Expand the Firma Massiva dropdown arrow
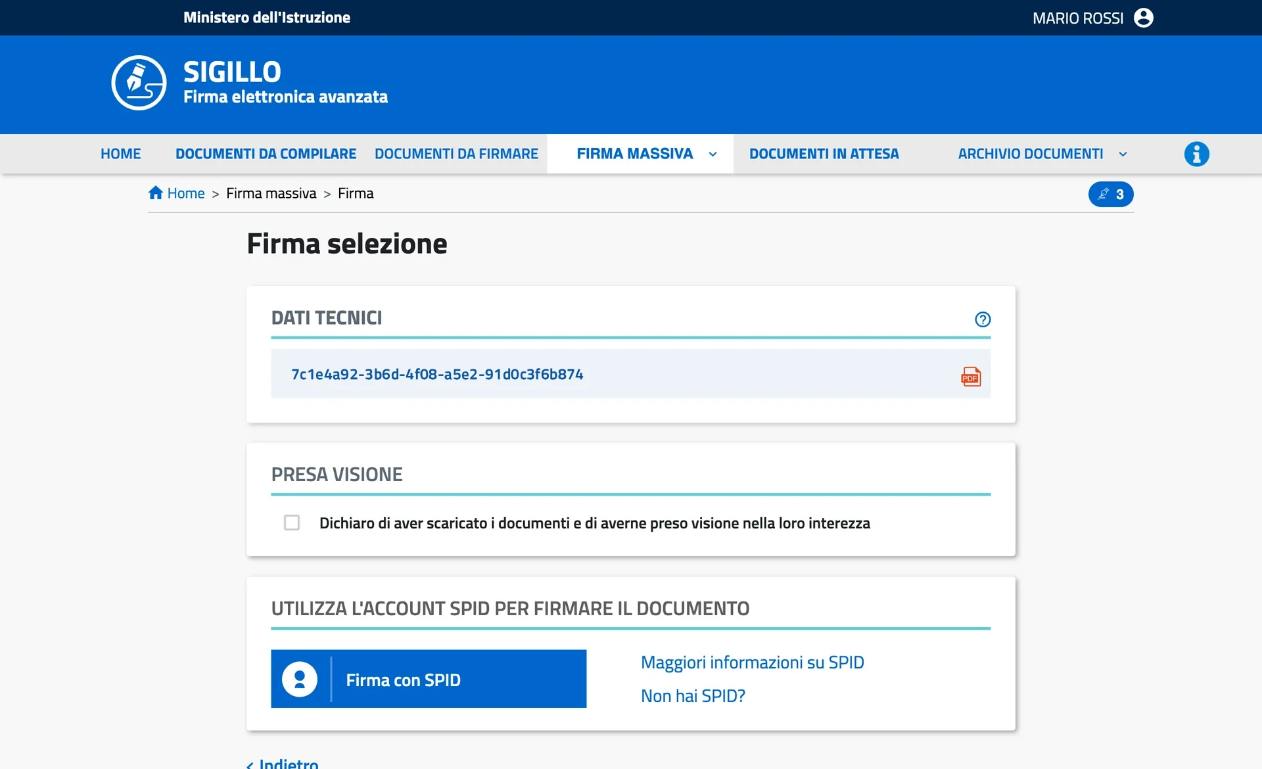 (x=713, y=154)
